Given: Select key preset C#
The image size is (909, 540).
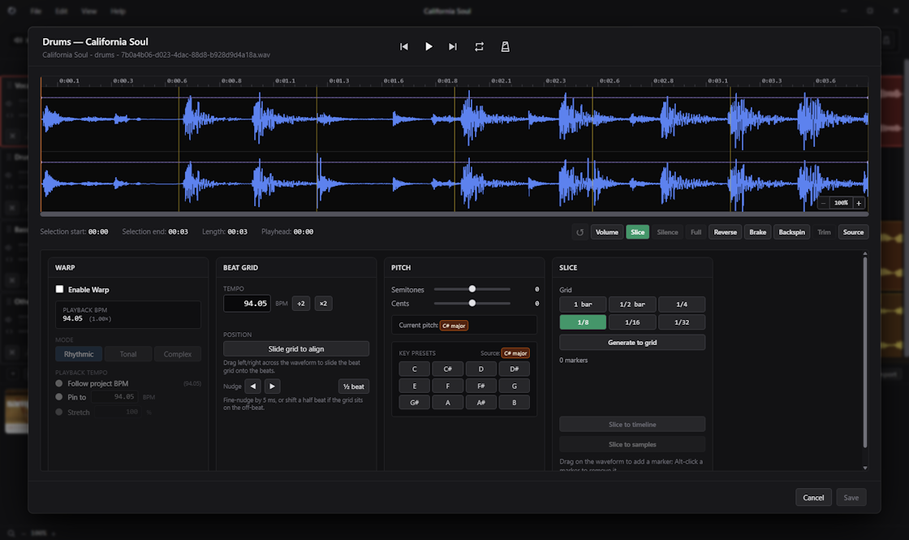Looking at the screenshot, I should [x=447, y=369].
